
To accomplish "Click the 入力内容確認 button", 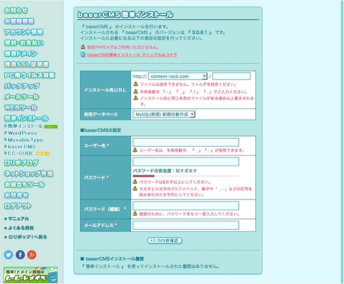I will pyautogui.click(x=165, y=240).
